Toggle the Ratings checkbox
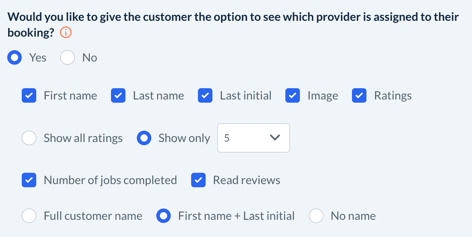The image size is (472, 237). 359,96
